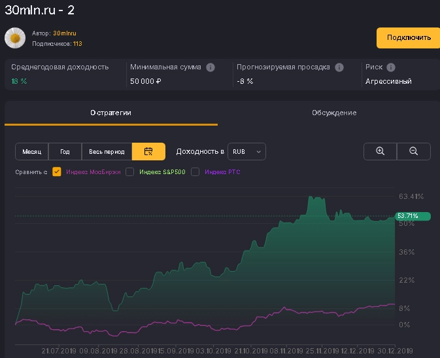
Task: Click info icon next to Минимальная сумма
Action: 211,67
